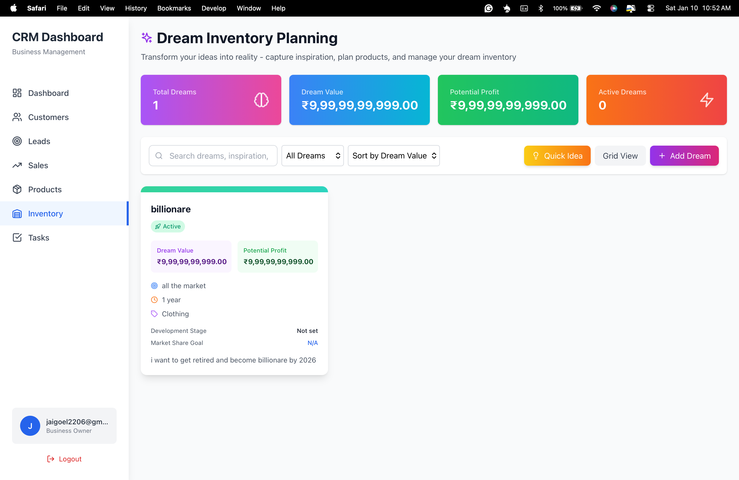
Task: Click the Leads target icon
Action: [x=17, y=141]
